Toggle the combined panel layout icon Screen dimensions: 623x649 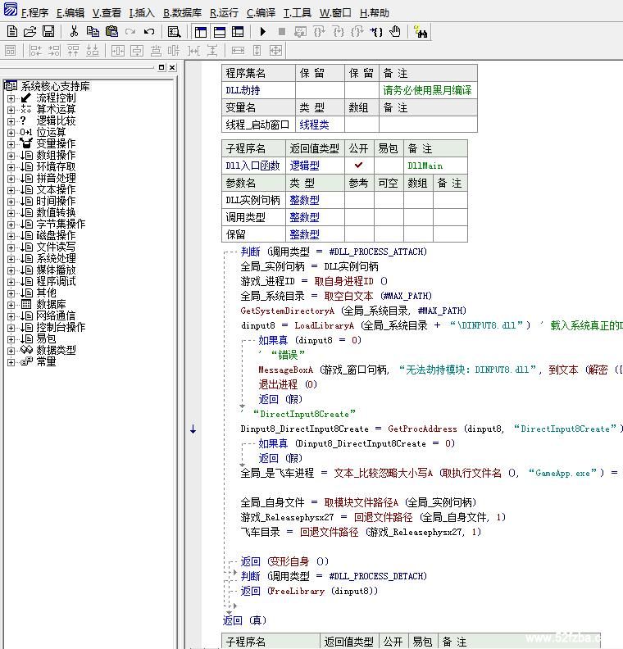[238, 32]
